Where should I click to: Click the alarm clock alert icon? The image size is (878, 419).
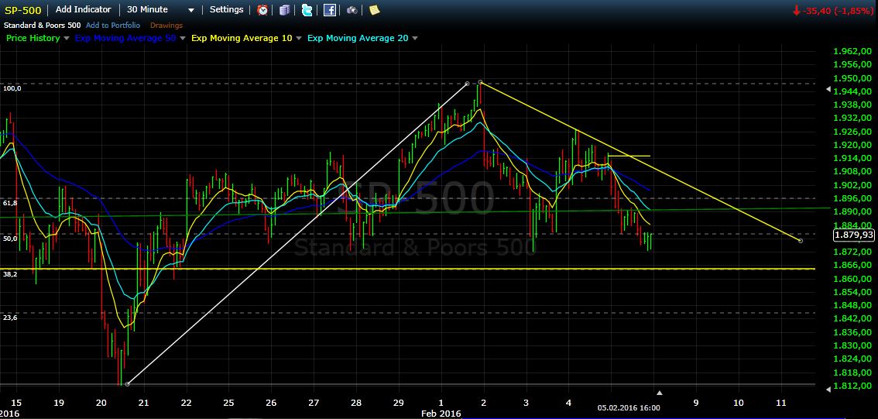tap(263, 10)
